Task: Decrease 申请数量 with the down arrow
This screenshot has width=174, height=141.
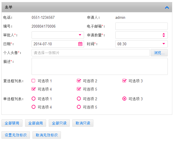Action: coord(164,36)
